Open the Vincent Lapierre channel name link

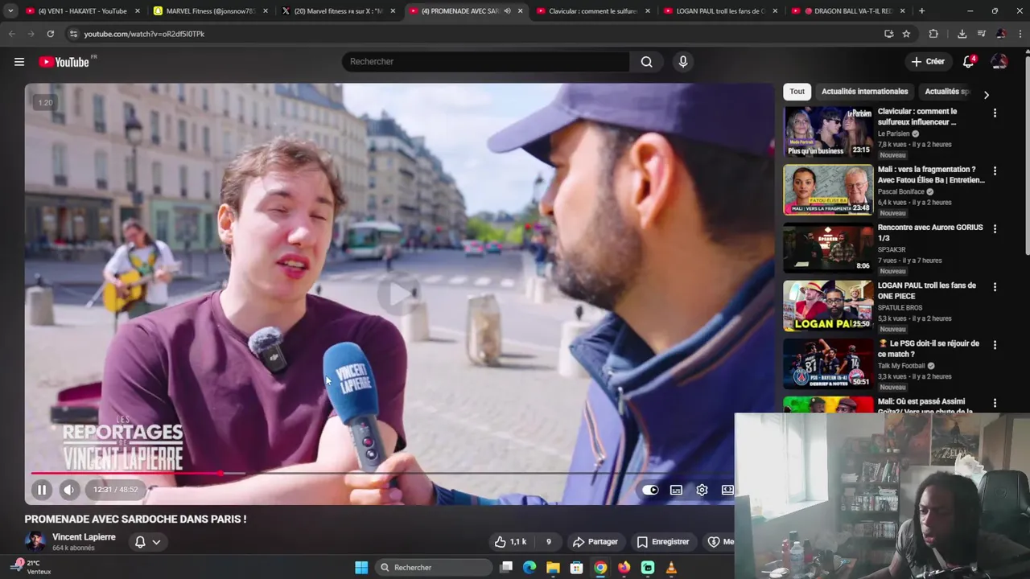pos(84,536)
